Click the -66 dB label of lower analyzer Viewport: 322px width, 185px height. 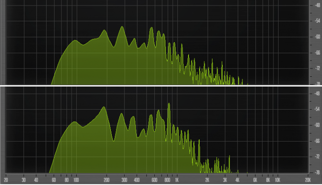point(317,141)
